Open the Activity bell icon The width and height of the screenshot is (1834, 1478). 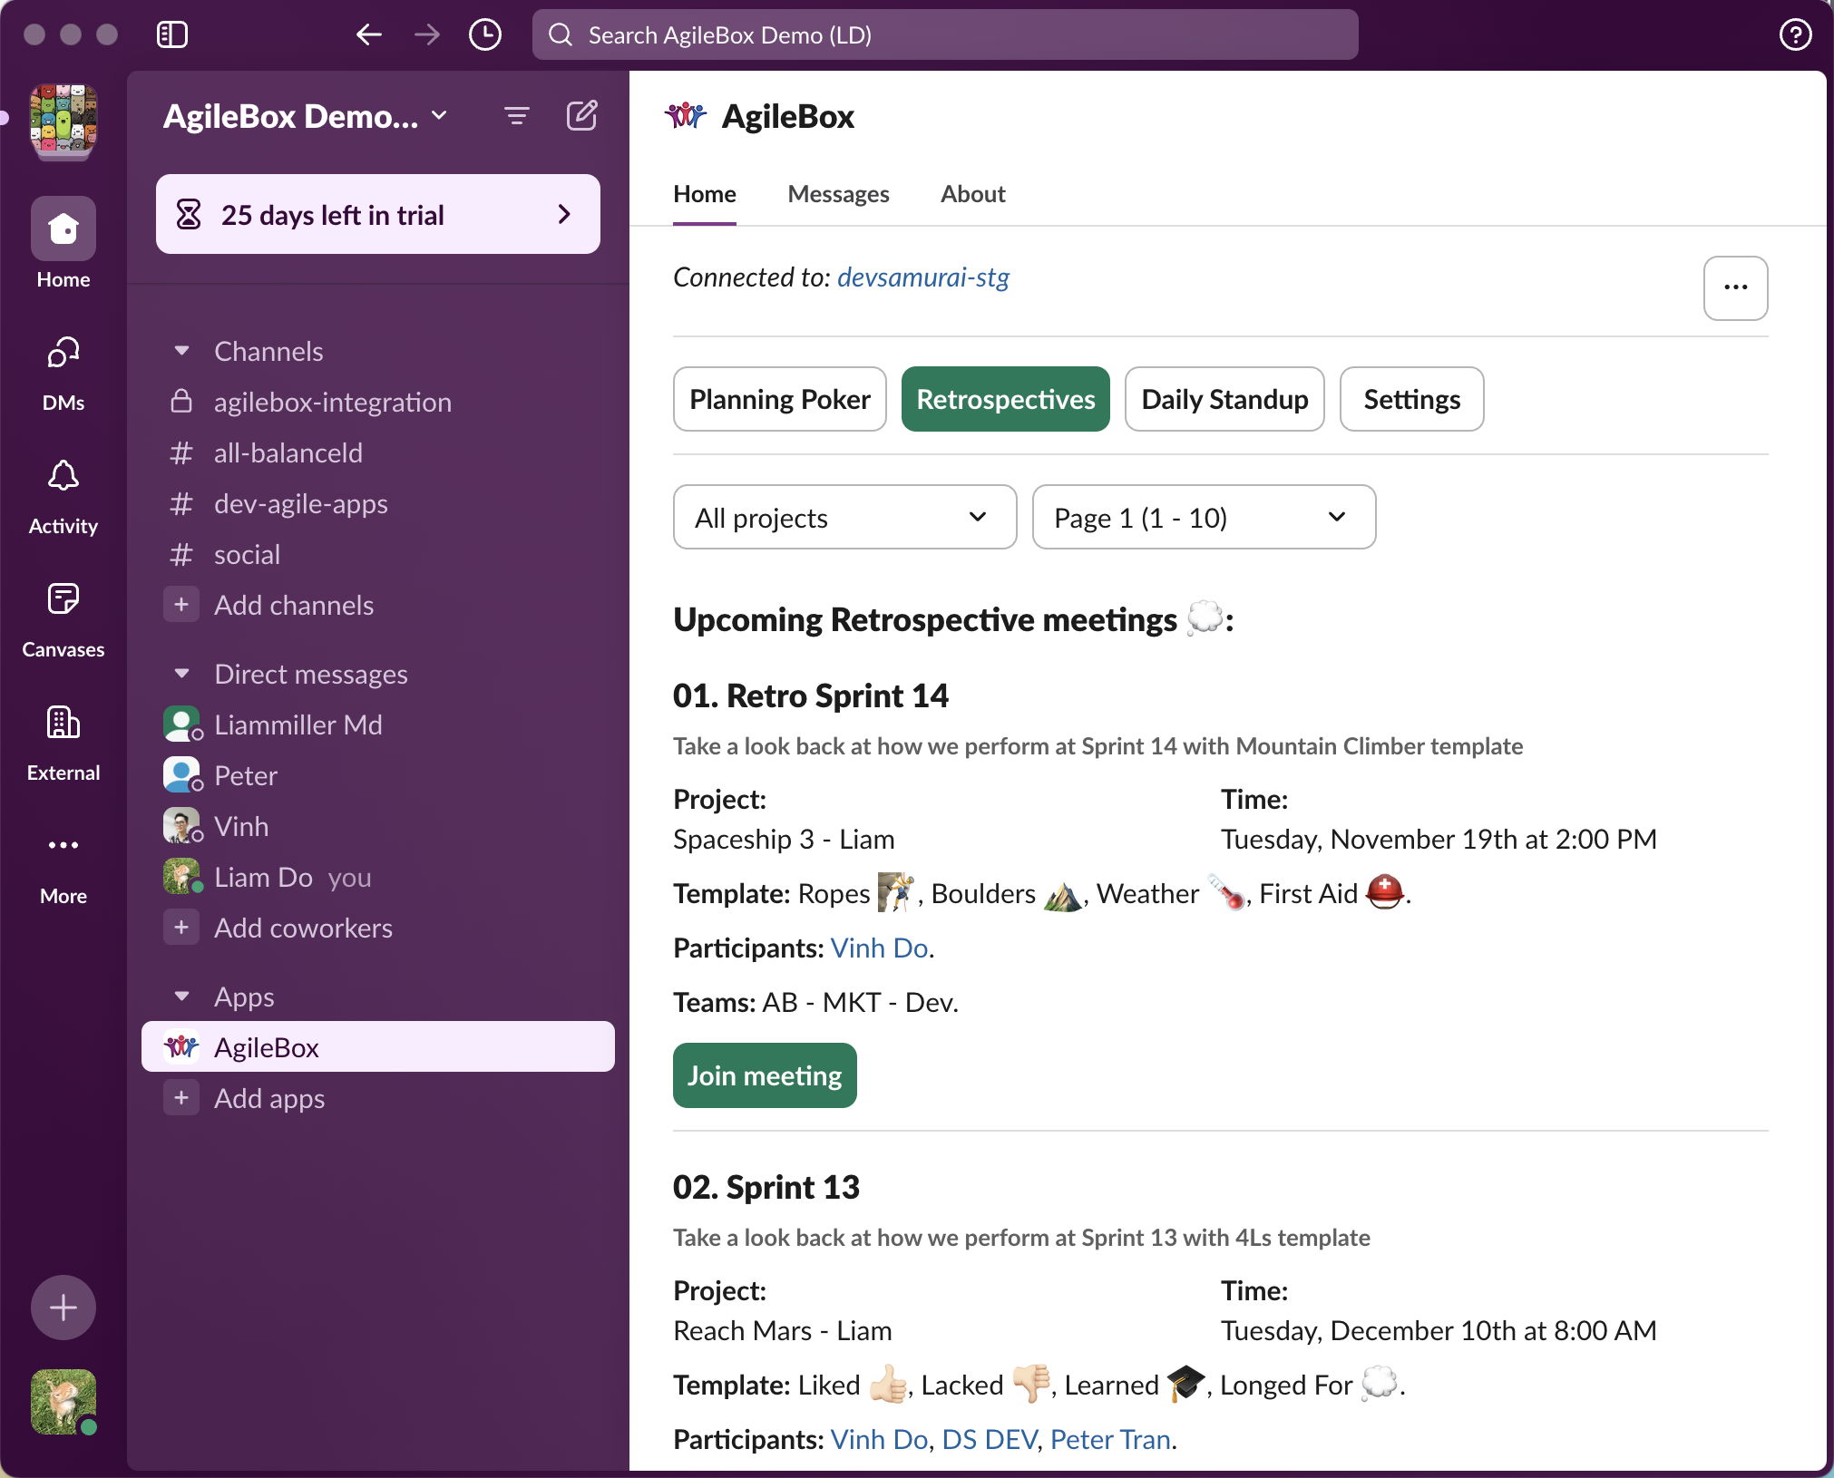coord(63,477)
